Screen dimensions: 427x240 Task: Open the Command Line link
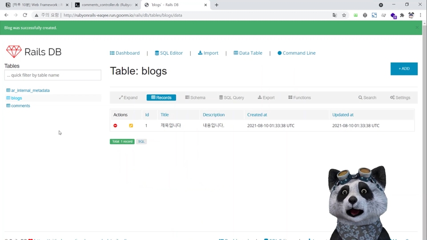[296, 53]
